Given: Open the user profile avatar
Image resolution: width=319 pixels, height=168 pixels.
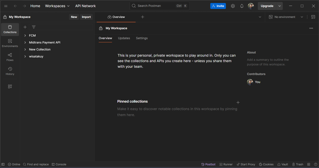Looking at the screenshot, I should tap(251, 6).
